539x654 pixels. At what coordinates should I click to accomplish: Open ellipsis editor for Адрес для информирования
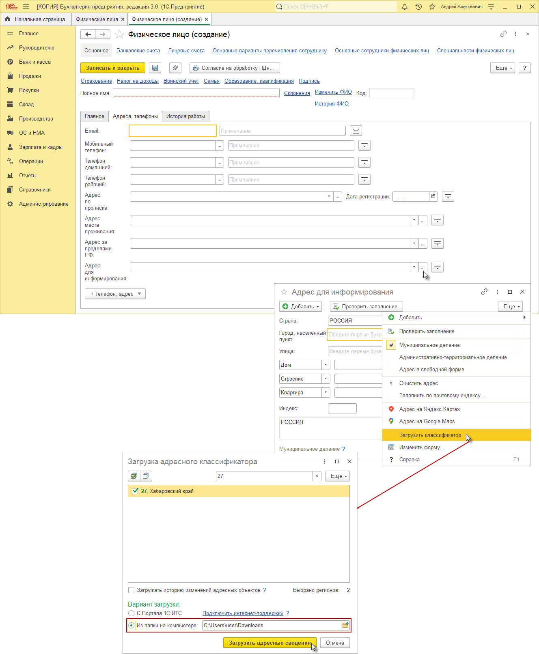tap(423, 267)
